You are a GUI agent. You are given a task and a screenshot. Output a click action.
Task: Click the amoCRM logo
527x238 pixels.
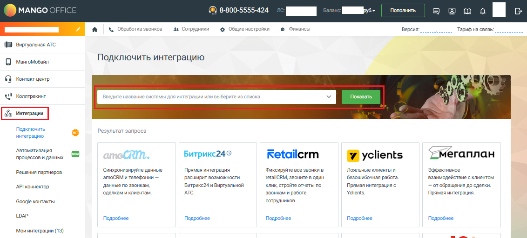[x=126, y=155]
